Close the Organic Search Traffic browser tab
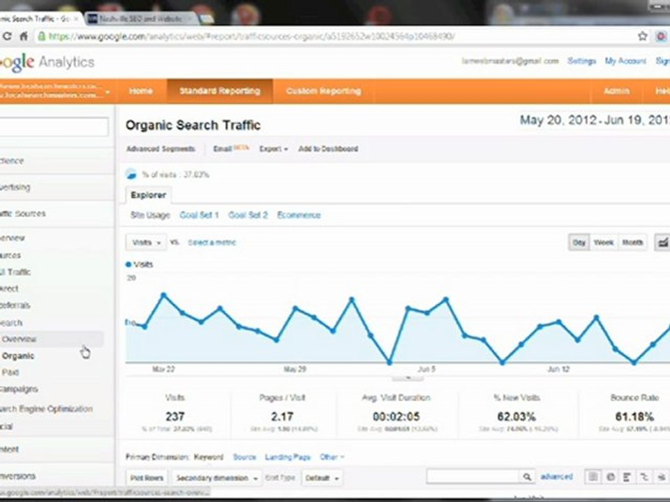The width and height of the screenshot is (670, 502). (77, 19)
